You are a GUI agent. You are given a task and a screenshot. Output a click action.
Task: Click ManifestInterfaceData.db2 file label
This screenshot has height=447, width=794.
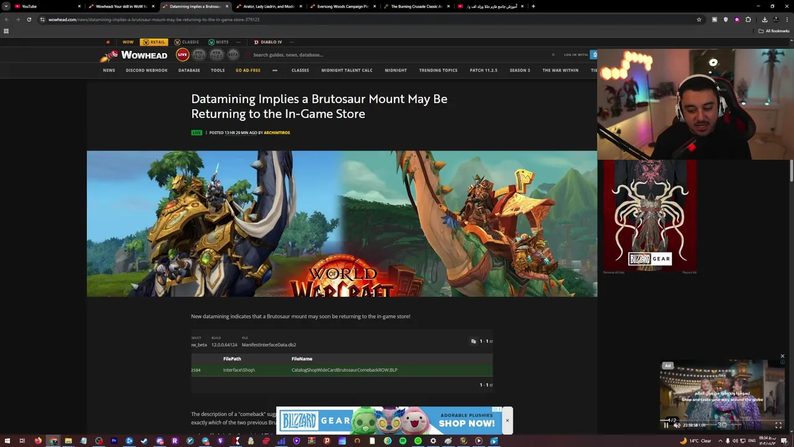pyautogui.click(x=269, y=345)
